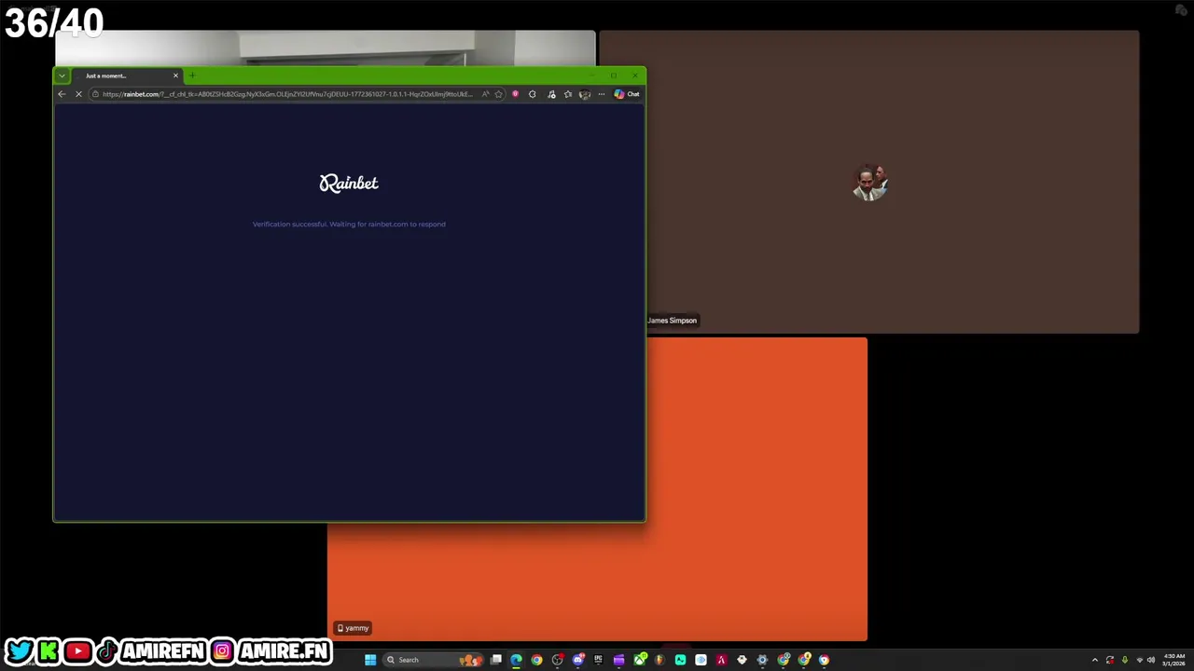Click the taskbar Search box

(x=434, y=660)
